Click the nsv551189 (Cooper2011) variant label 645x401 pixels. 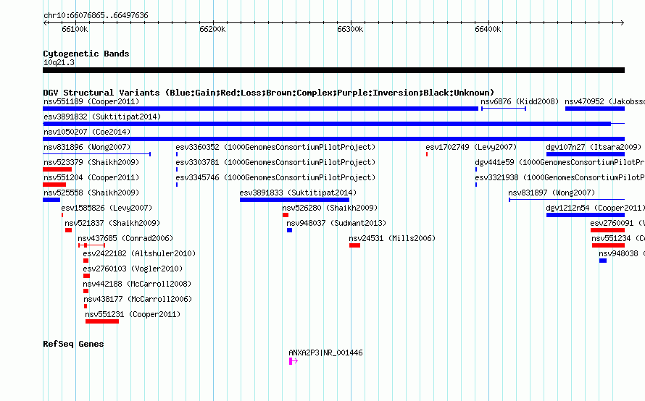(91, 101)
